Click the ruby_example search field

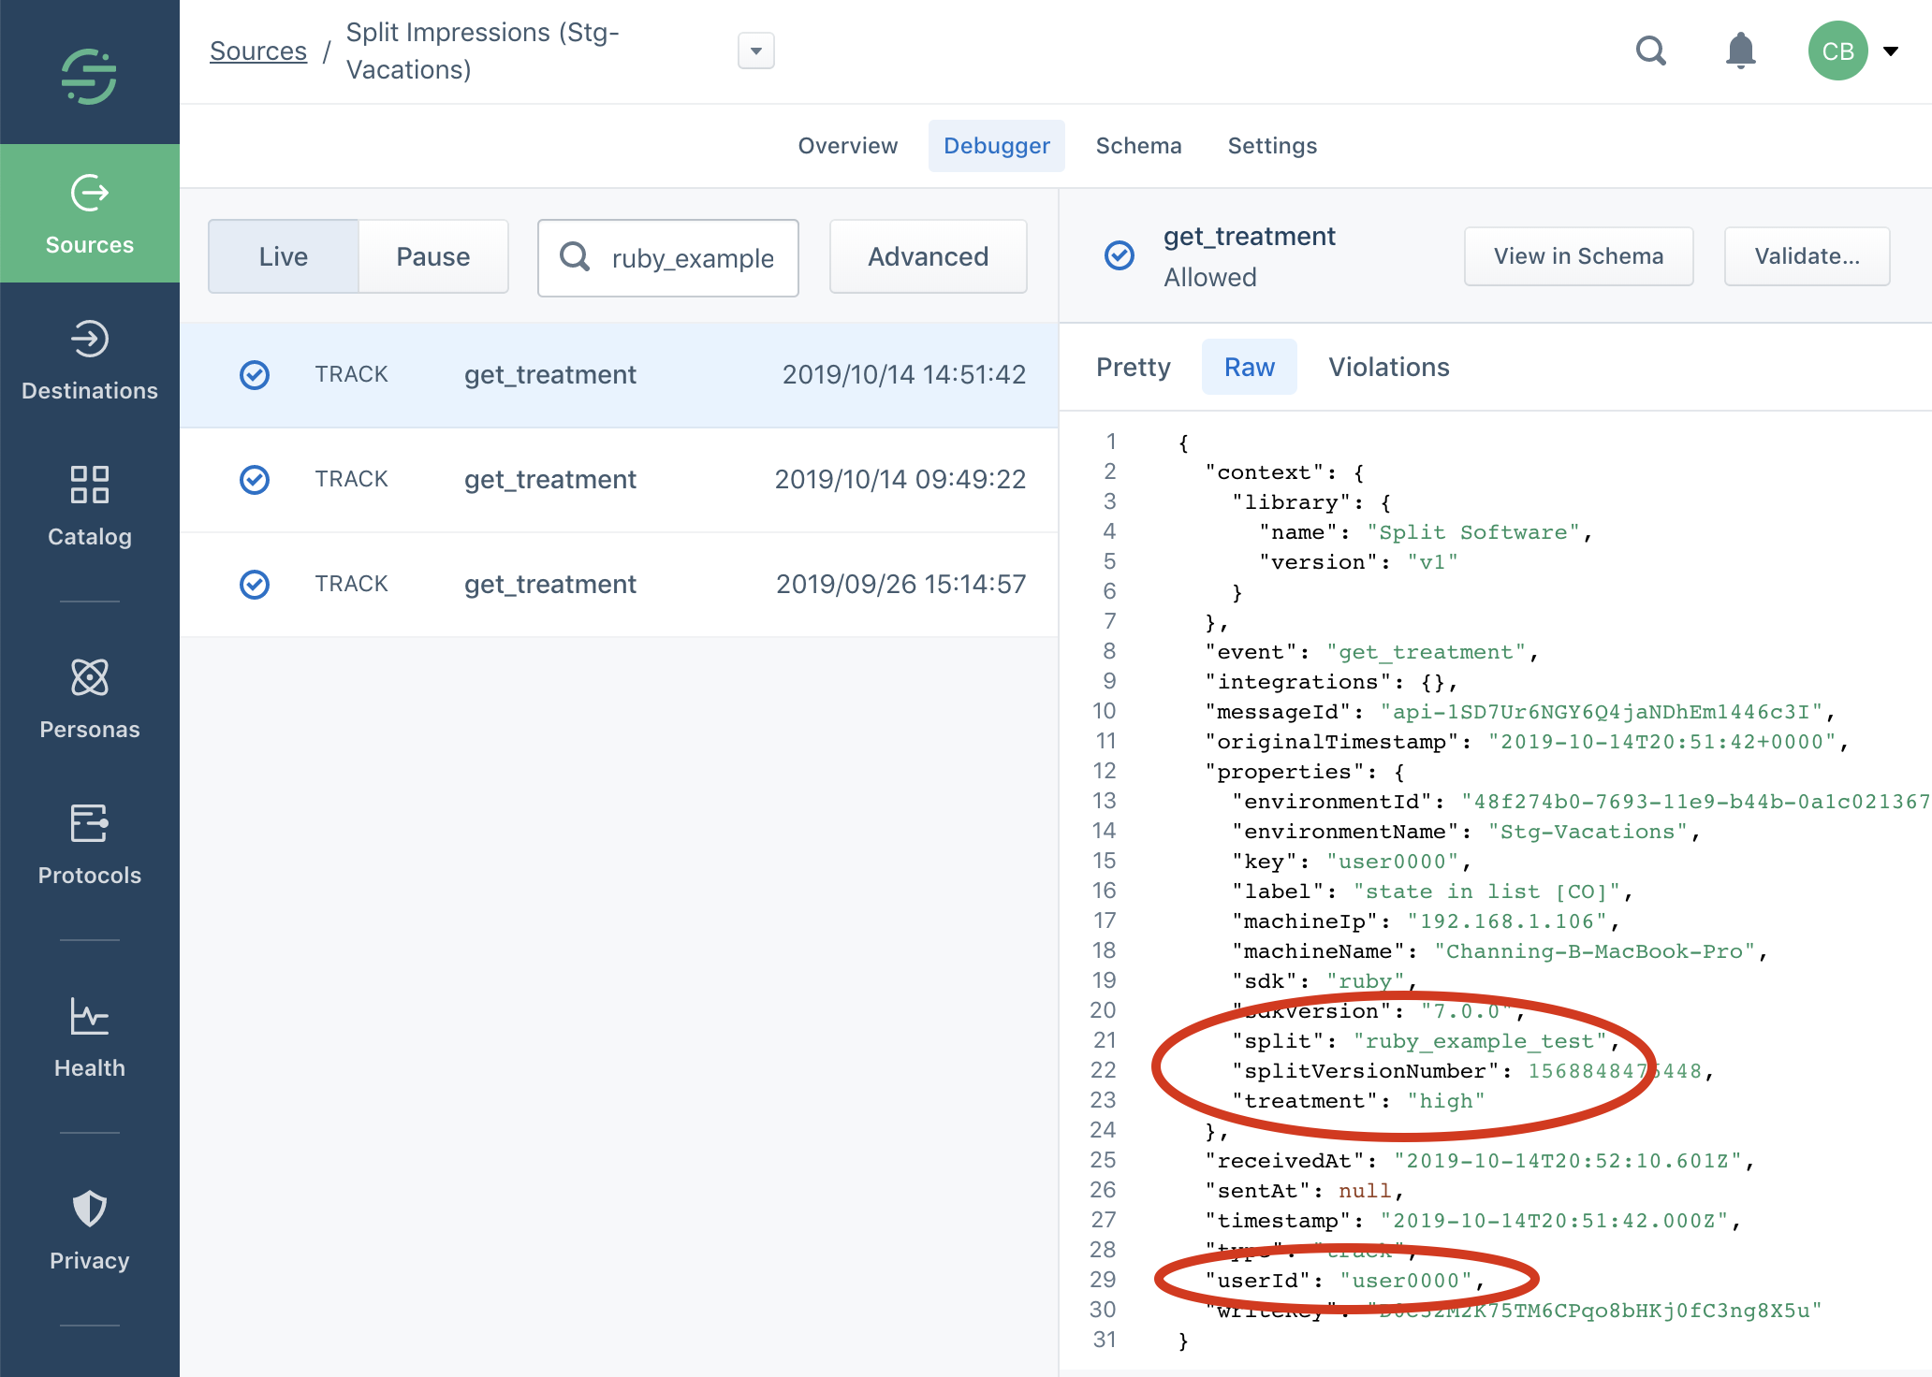click(x=691, y=258)
